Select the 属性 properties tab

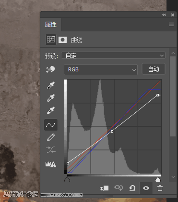click(x=51, y=25)
